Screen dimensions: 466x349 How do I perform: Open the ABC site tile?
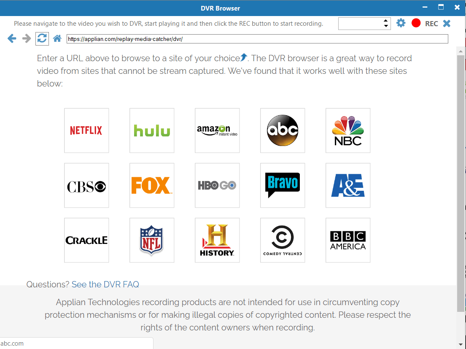click(x=283, y=130)
